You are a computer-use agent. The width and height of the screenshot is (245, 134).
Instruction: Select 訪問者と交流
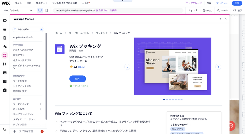tap(20, 91)
